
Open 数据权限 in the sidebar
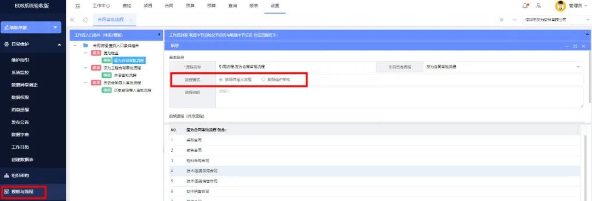pos(20,97)
